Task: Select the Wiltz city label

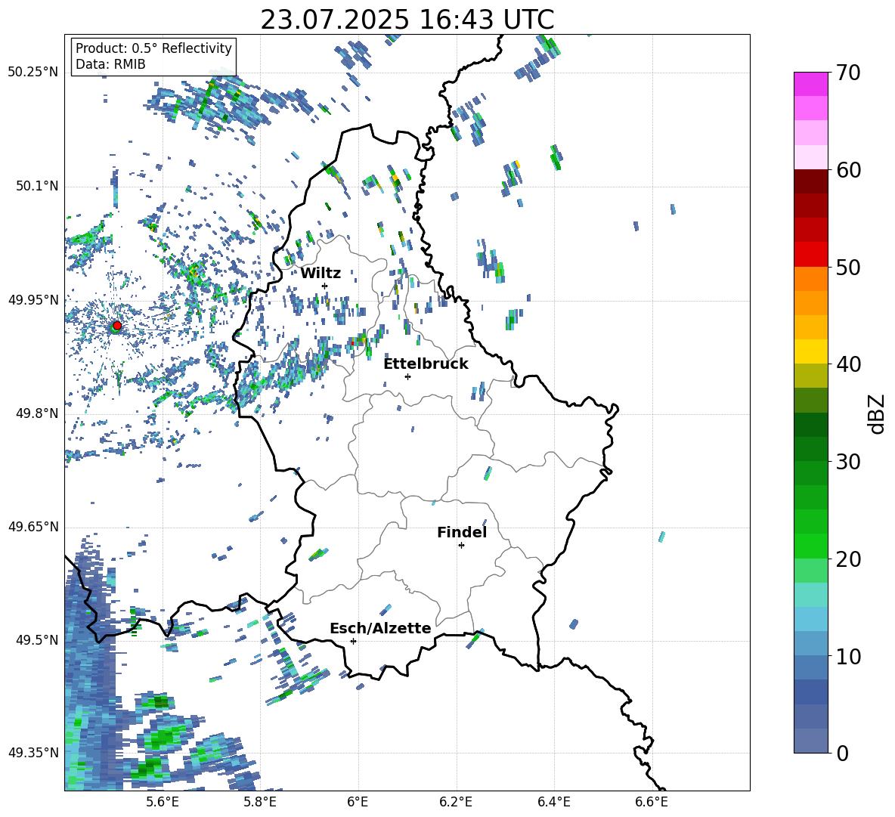Action: (x=321, y=274)
